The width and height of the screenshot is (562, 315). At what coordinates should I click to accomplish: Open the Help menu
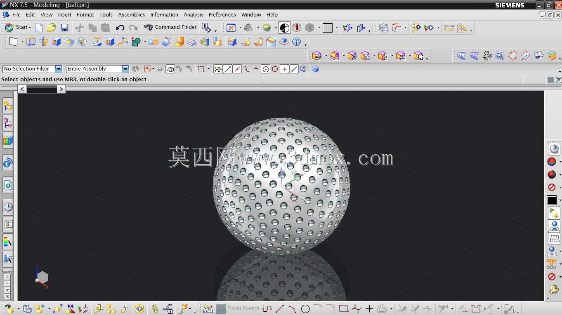tap(272, 14)
